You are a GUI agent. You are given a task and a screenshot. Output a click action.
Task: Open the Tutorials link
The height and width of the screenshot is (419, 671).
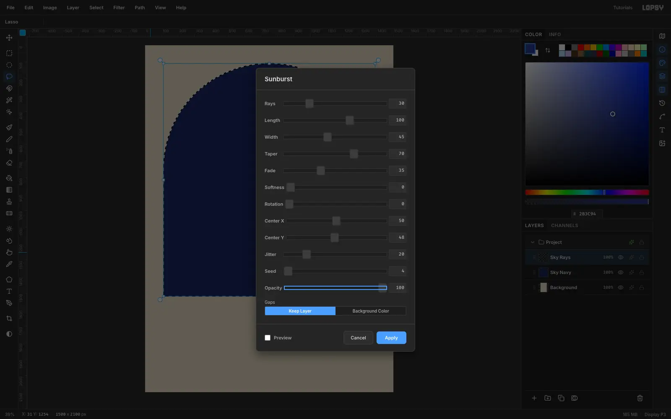click(623, 8)
